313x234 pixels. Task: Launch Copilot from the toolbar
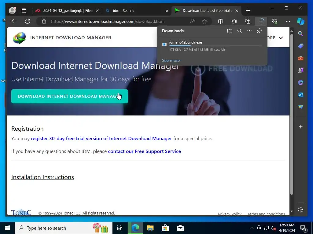301,21
